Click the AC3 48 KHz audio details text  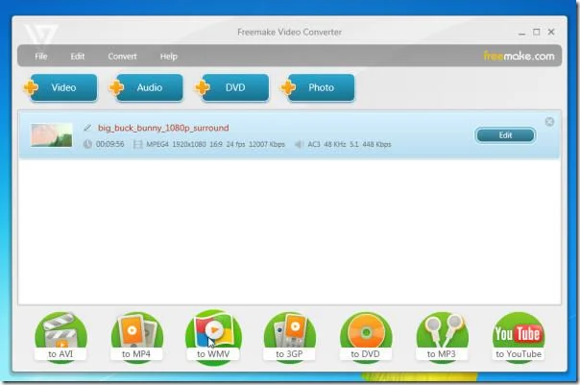pyautogui.click(x=350, y=144)
